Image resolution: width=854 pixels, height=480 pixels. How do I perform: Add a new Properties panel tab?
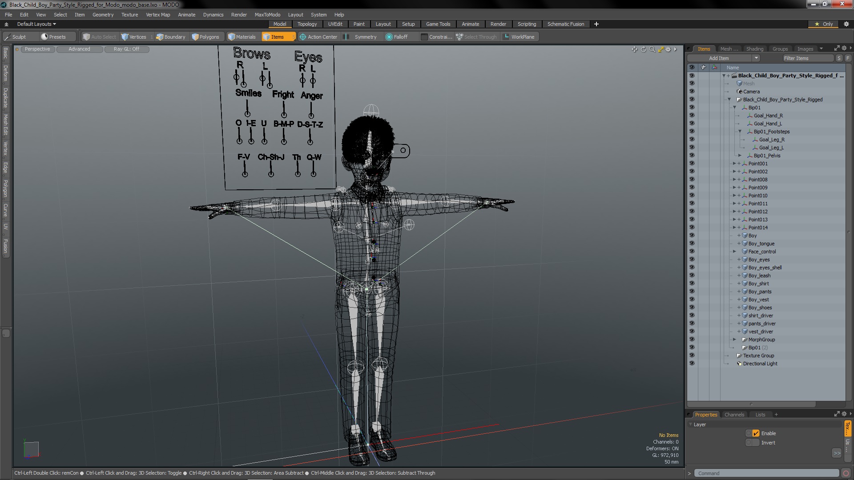(776, 415)
